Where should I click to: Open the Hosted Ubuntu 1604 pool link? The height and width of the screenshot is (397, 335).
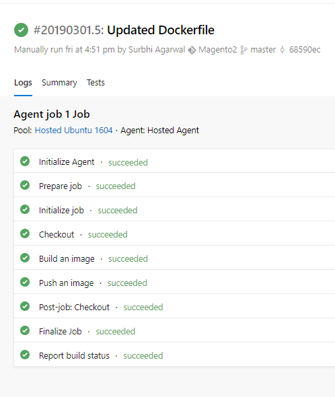(x=74, y=130)
